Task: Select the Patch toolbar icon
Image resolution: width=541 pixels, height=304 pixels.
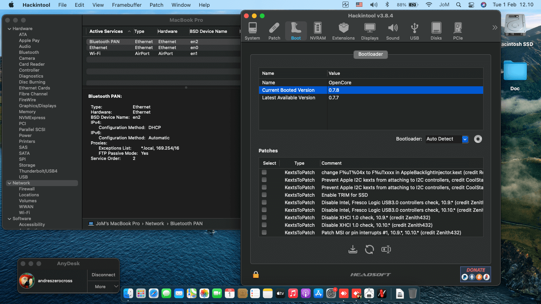Action: (x=274, y=31)
